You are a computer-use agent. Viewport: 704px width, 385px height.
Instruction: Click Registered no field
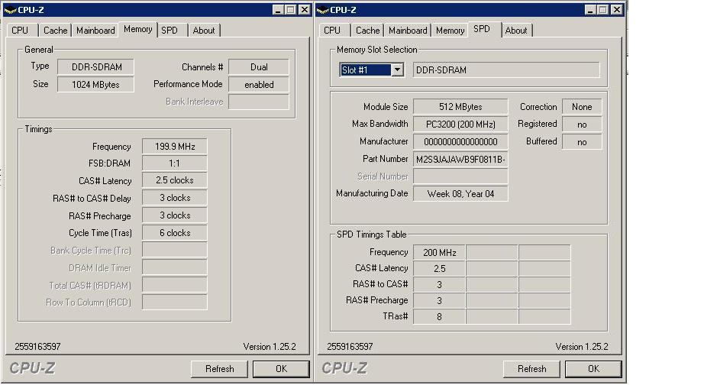pos(582,124)
